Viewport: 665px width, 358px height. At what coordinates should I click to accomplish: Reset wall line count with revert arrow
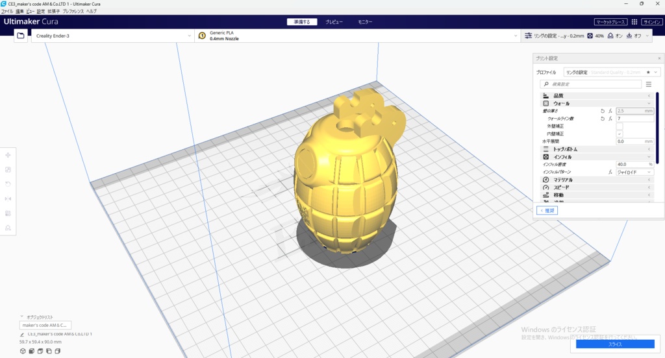point(602,119)
